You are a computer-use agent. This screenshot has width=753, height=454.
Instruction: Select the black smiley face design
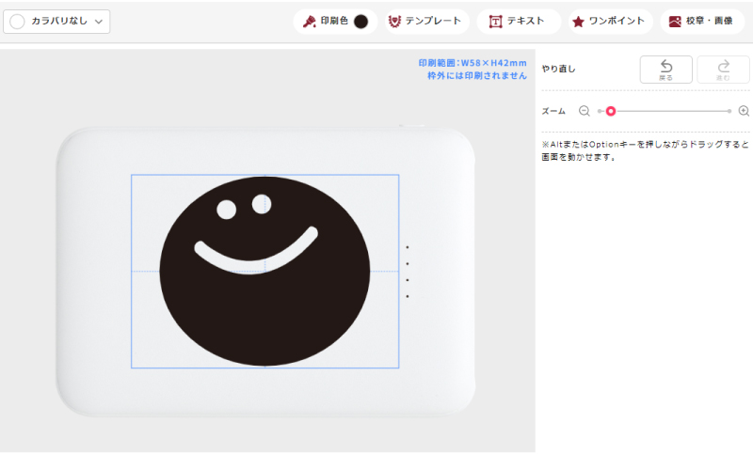pyautogui.click(x=264, y=272)
